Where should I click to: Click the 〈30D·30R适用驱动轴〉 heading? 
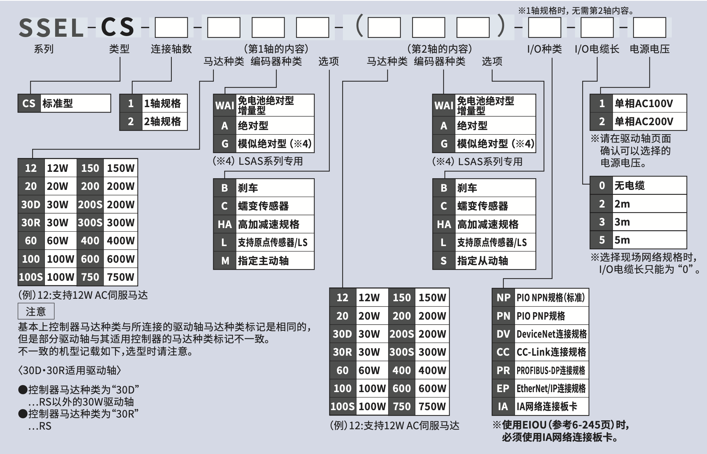pos(70,370)
